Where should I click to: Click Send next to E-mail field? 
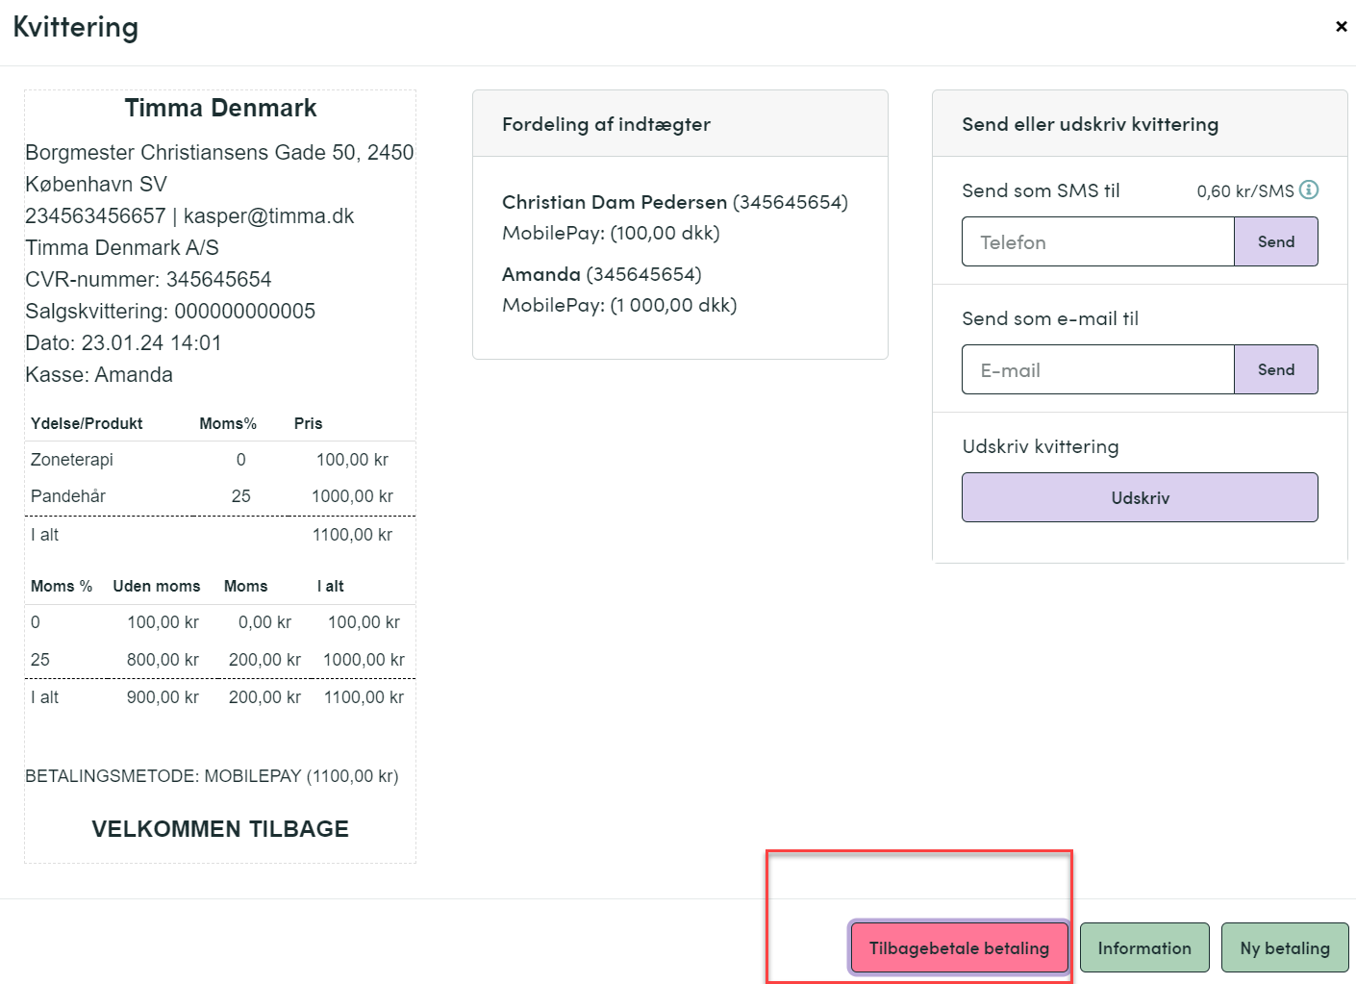[x=1276, y=369]
